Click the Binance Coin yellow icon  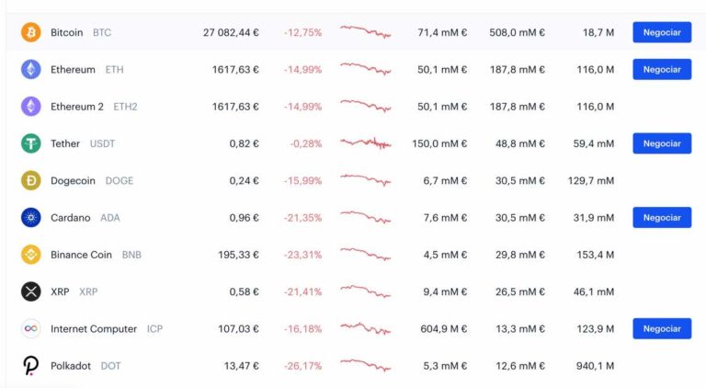point(31,255)
